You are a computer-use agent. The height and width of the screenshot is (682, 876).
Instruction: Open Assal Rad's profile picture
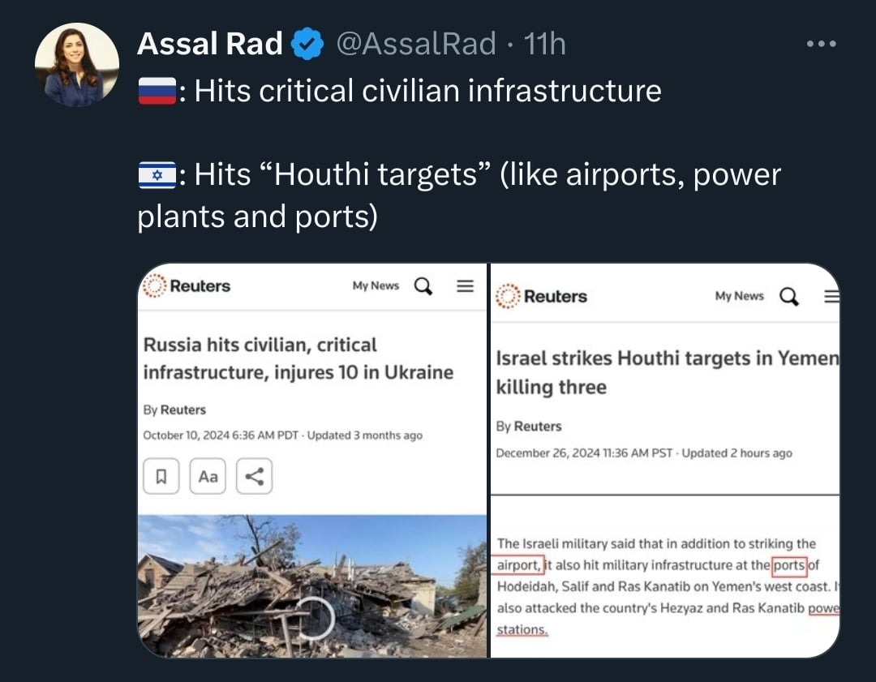(x=76, y=66)
